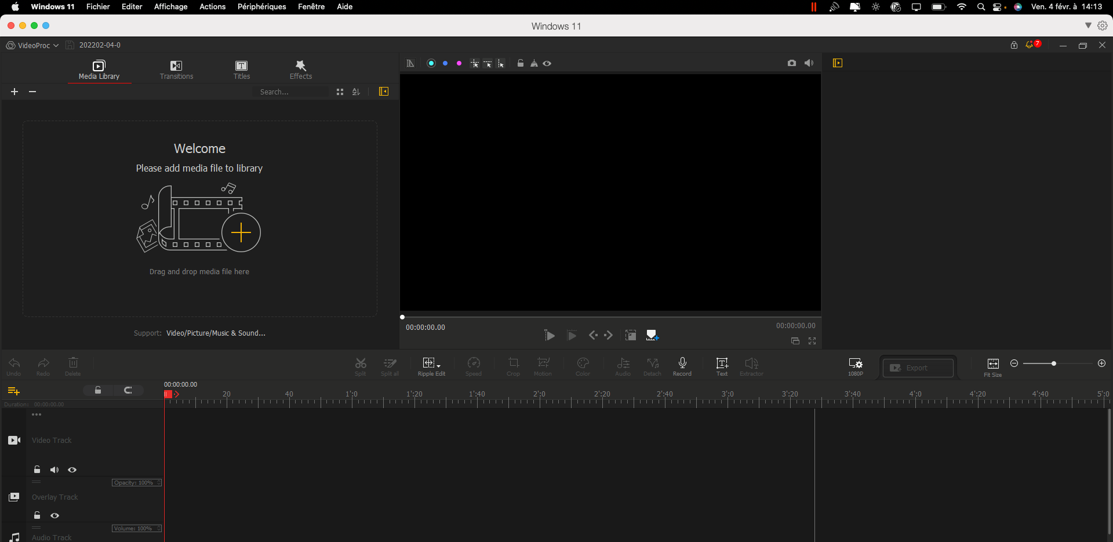Viewport: 1113px width, 542px height.
Task: Toggle lock on the Video Track
Action: [37, 470]
